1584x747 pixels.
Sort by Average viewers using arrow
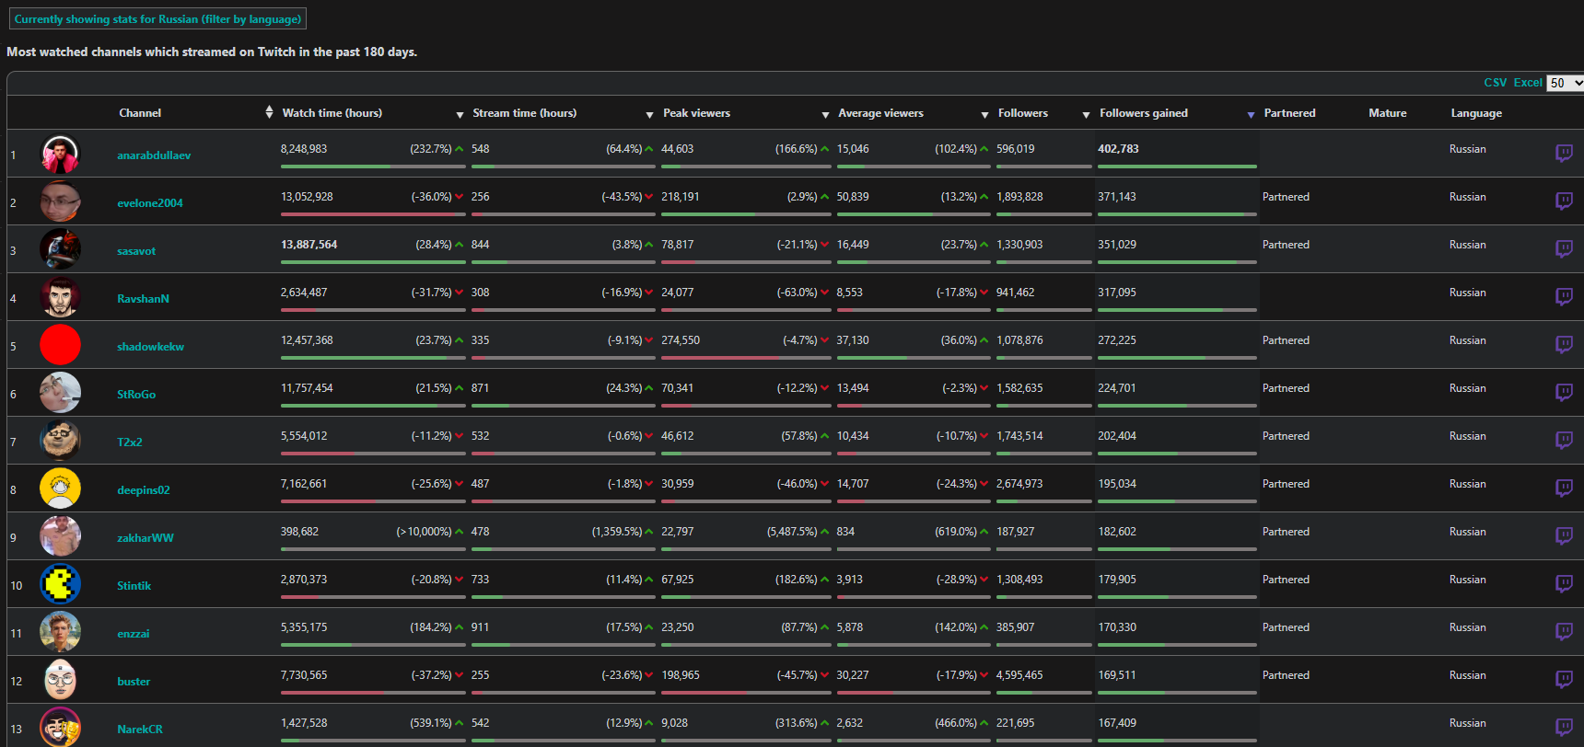pos(984,114)
